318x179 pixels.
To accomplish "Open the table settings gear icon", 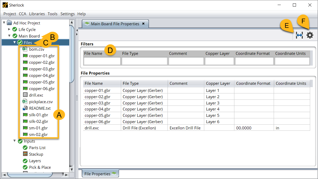I will 310,35.
